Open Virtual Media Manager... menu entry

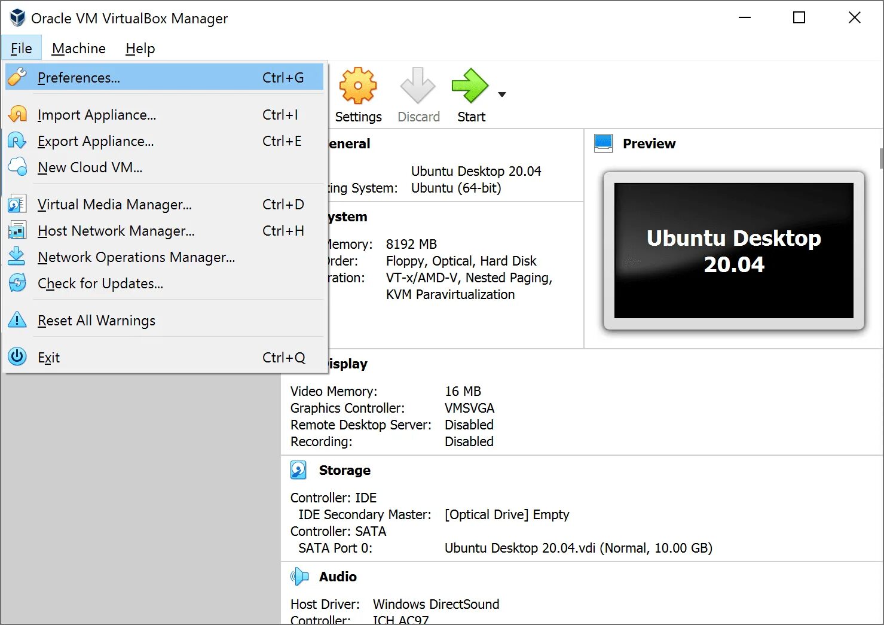164,204
